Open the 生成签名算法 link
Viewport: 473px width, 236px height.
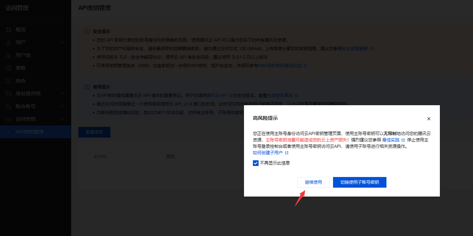point(280,96)
